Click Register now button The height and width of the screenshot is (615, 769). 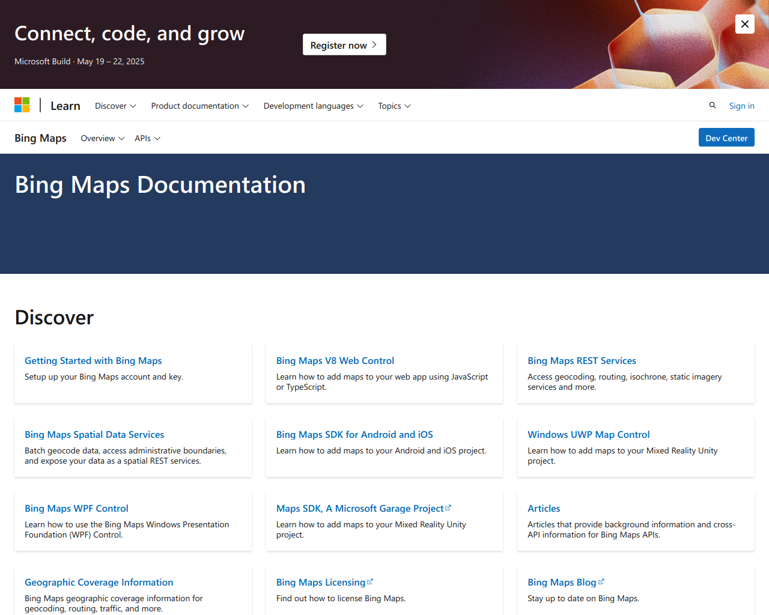coord(344,44)
